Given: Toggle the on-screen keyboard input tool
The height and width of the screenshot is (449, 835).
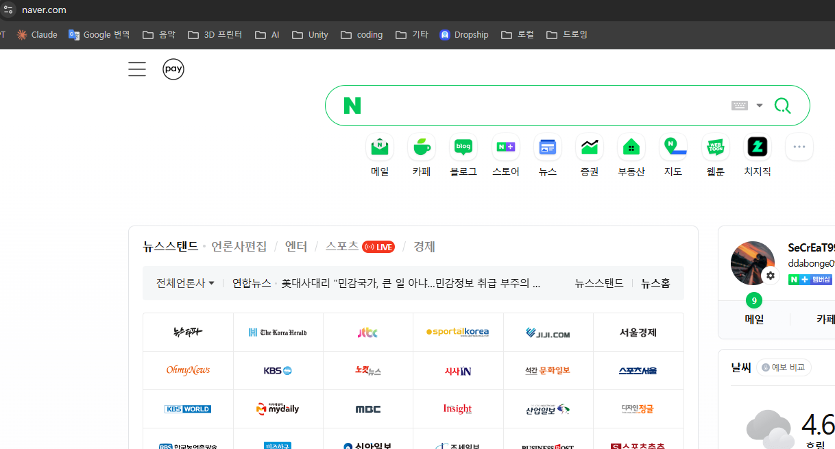Looking at the screenshot, I should point(739,106).
